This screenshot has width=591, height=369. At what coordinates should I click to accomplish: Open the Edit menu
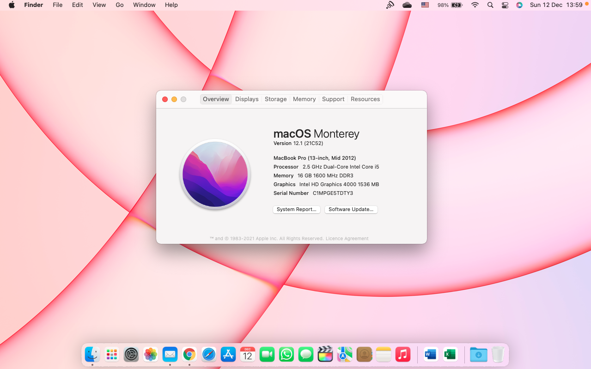(78, 5)
